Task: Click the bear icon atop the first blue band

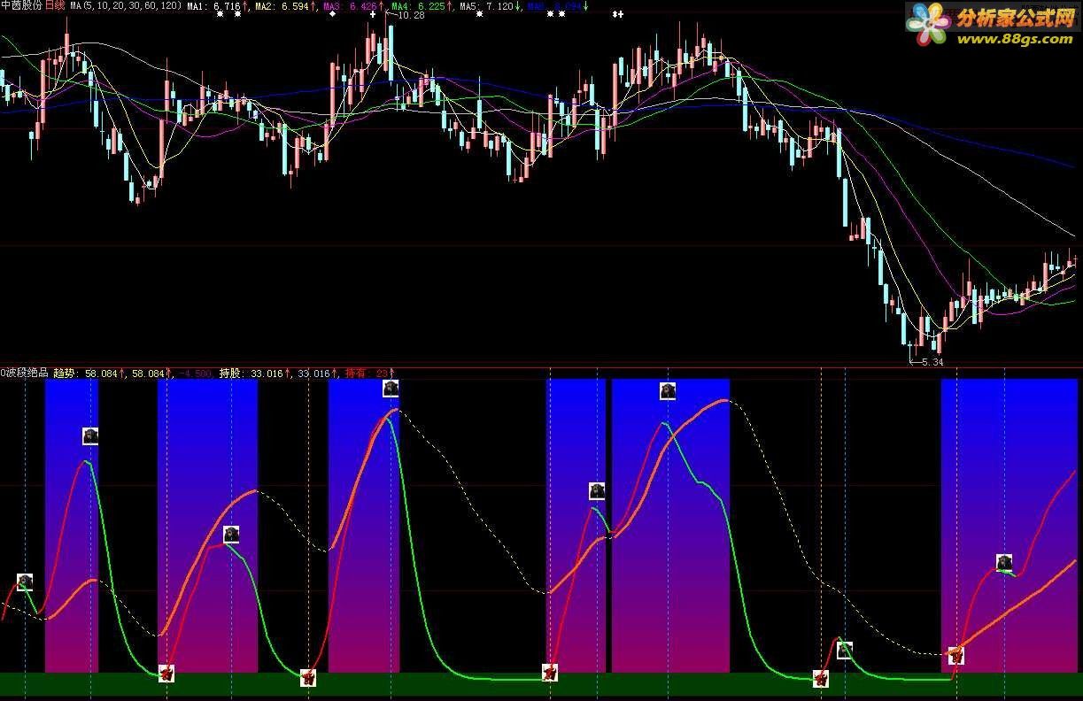Action: (90, 435)
